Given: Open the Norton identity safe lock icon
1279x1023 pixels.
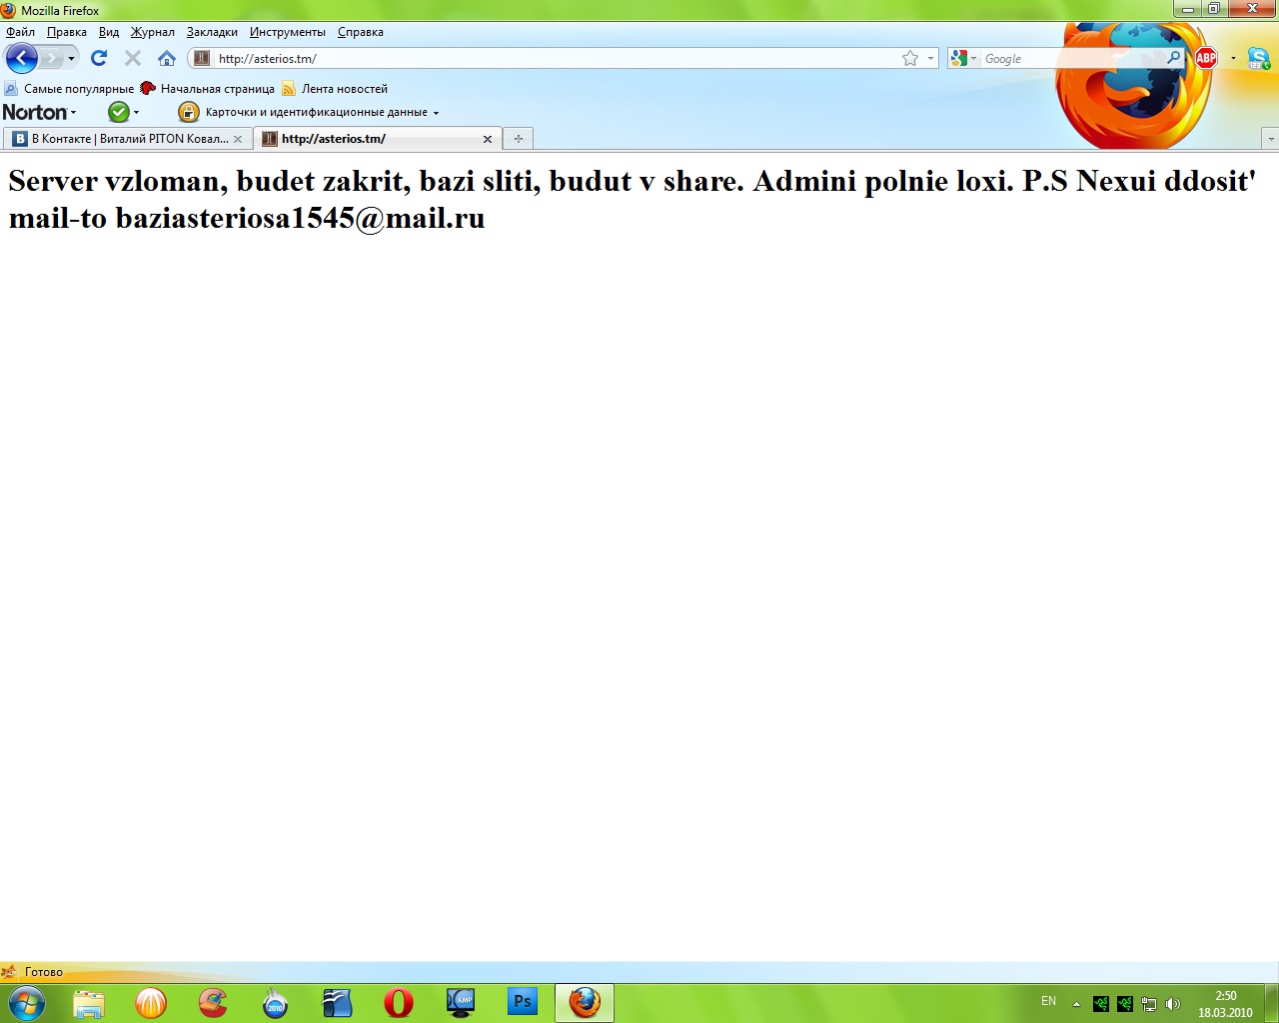Looking at the screenshot, I should pos(188,112).
